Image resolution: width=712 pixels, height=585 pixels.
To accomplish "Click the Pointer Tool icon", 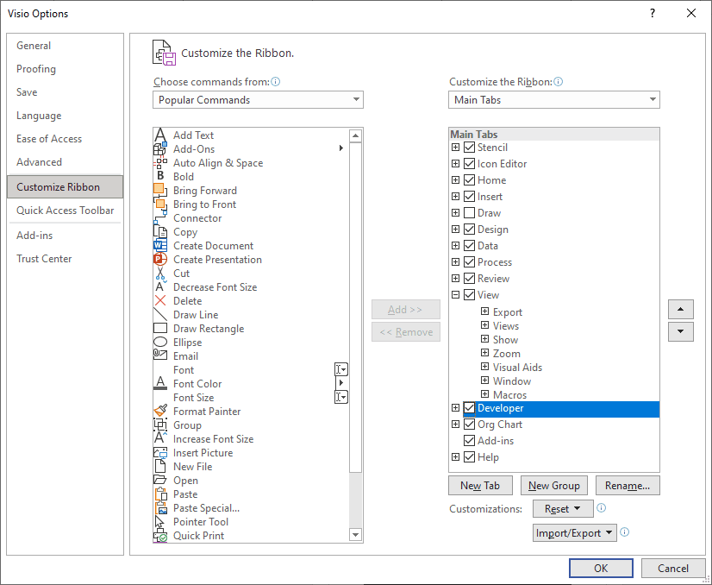I will coord(159,522).
